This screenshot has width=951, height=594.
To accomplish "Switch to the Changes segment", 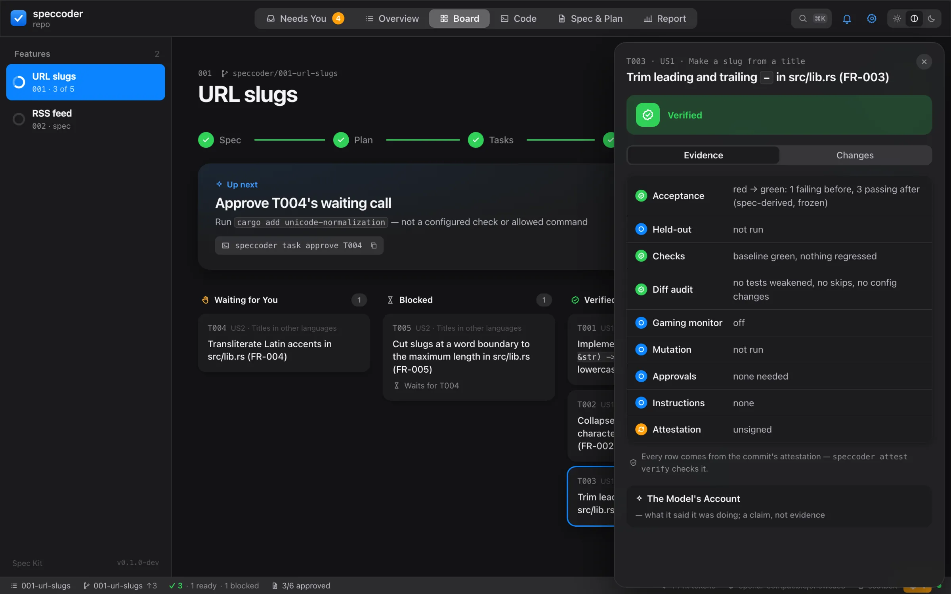I will pos(855,155).
